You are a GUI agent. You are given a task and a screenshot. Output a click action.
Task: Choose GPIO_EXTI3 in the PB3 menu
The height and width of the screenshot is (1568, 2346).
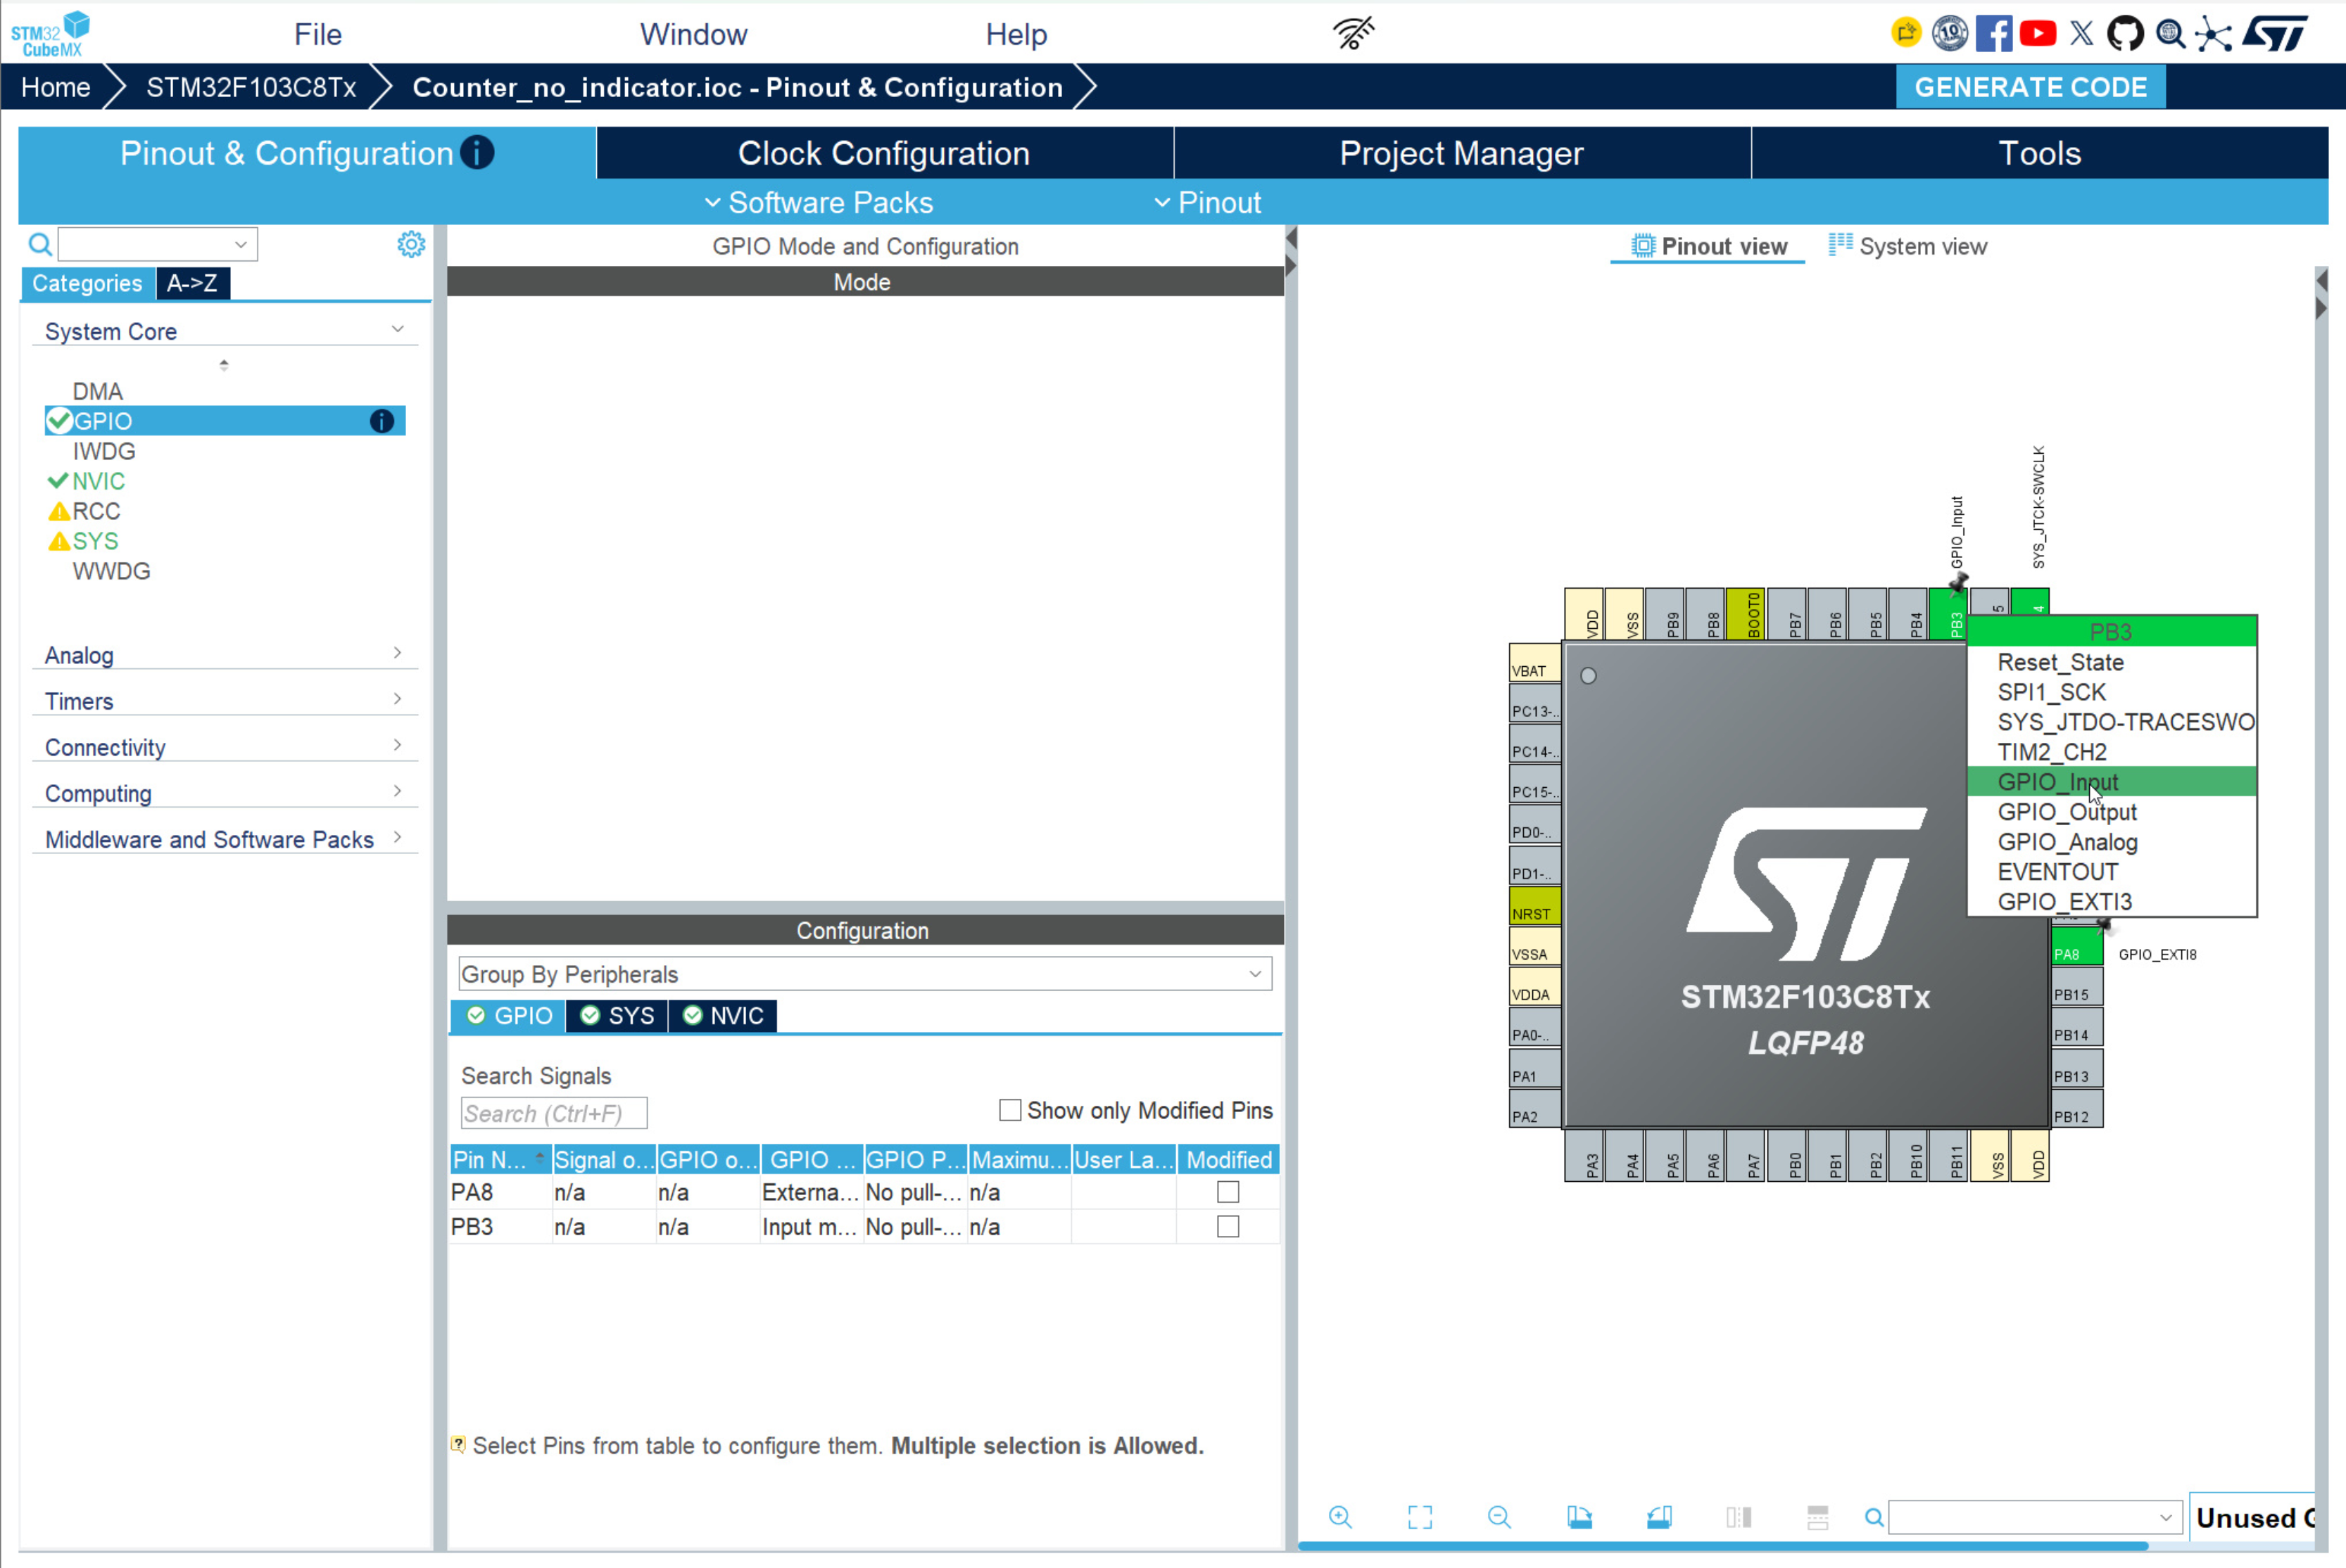click(2112, 902)
